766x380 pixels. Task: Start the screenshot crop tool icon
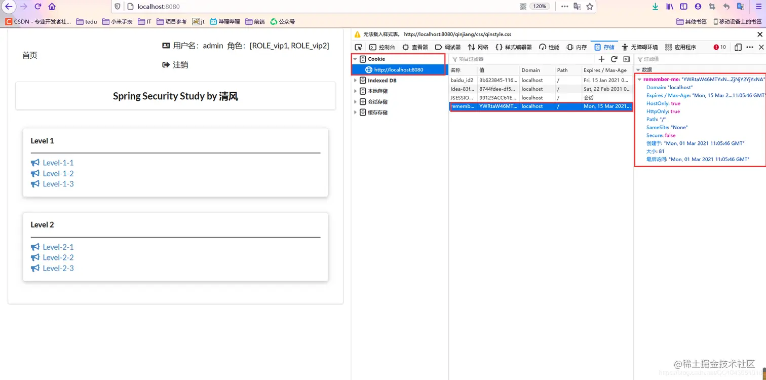(712, 7)
